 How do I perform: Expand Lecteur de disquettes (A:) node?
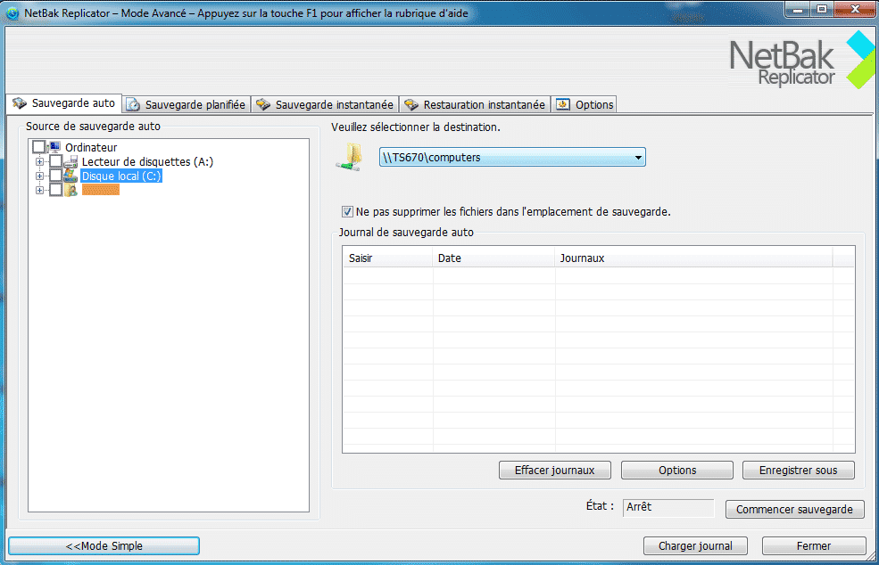coord(39,162)
